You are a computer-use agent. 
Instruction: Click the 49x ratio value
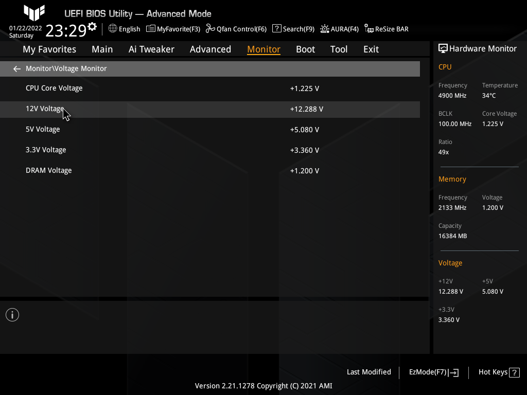(x=444, y=152)
